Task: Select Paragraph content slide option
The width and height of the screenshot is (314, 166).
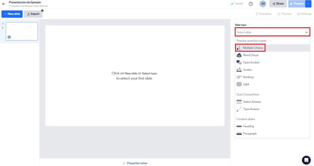Action: [x=250, y=134]
